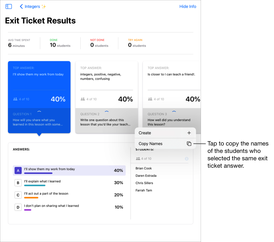Click the plus icon beside Create
The image size is (274, 242).
pyautogui.click(x=189, y=133)
